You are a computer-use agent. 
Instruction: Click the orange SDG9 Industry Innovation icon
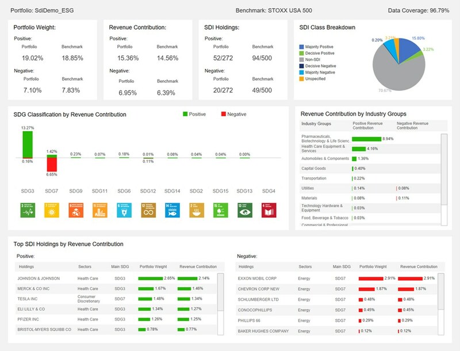point(76,209)
